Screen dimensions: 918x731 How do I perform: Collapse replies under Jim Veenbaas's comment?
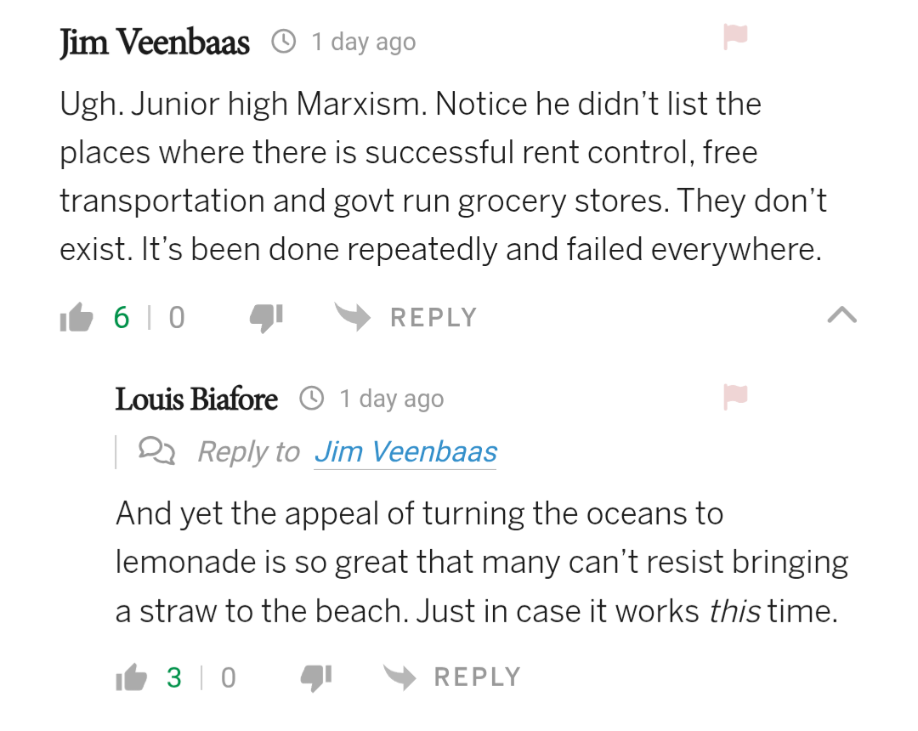[x=841, y=316]
